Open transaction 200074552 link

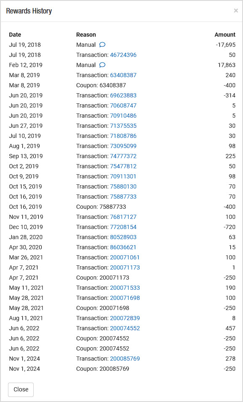[x=125, y=328]
